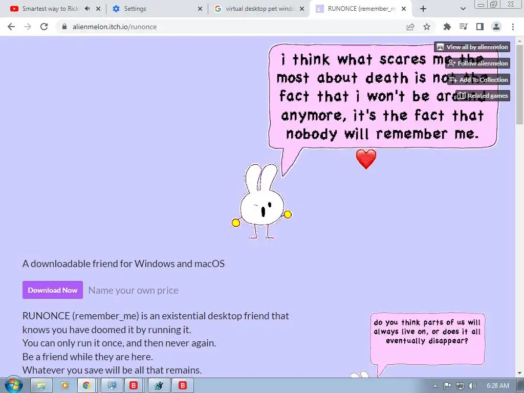Viewport: 524px width, 393px height.
Task: Open Action Center flag icon
Action: pos(447,386)
